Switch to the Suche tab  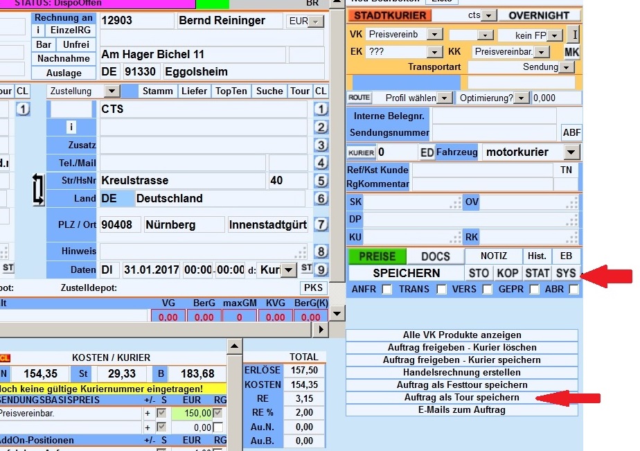269,91
